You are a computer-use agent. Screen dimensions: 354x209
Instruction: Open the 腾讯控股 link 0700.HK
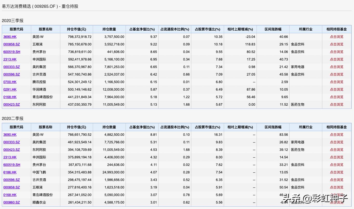[x=10, y=82]
